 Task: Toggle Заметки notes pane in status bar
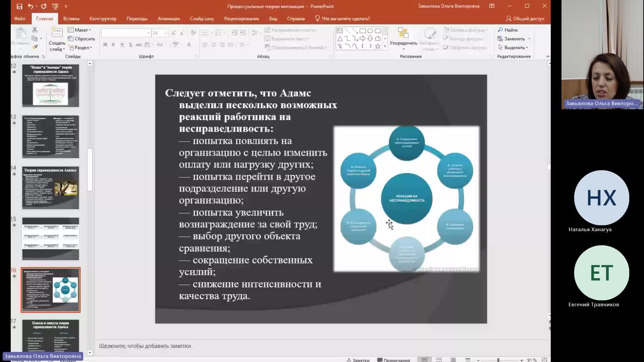(x=358, y=360)
